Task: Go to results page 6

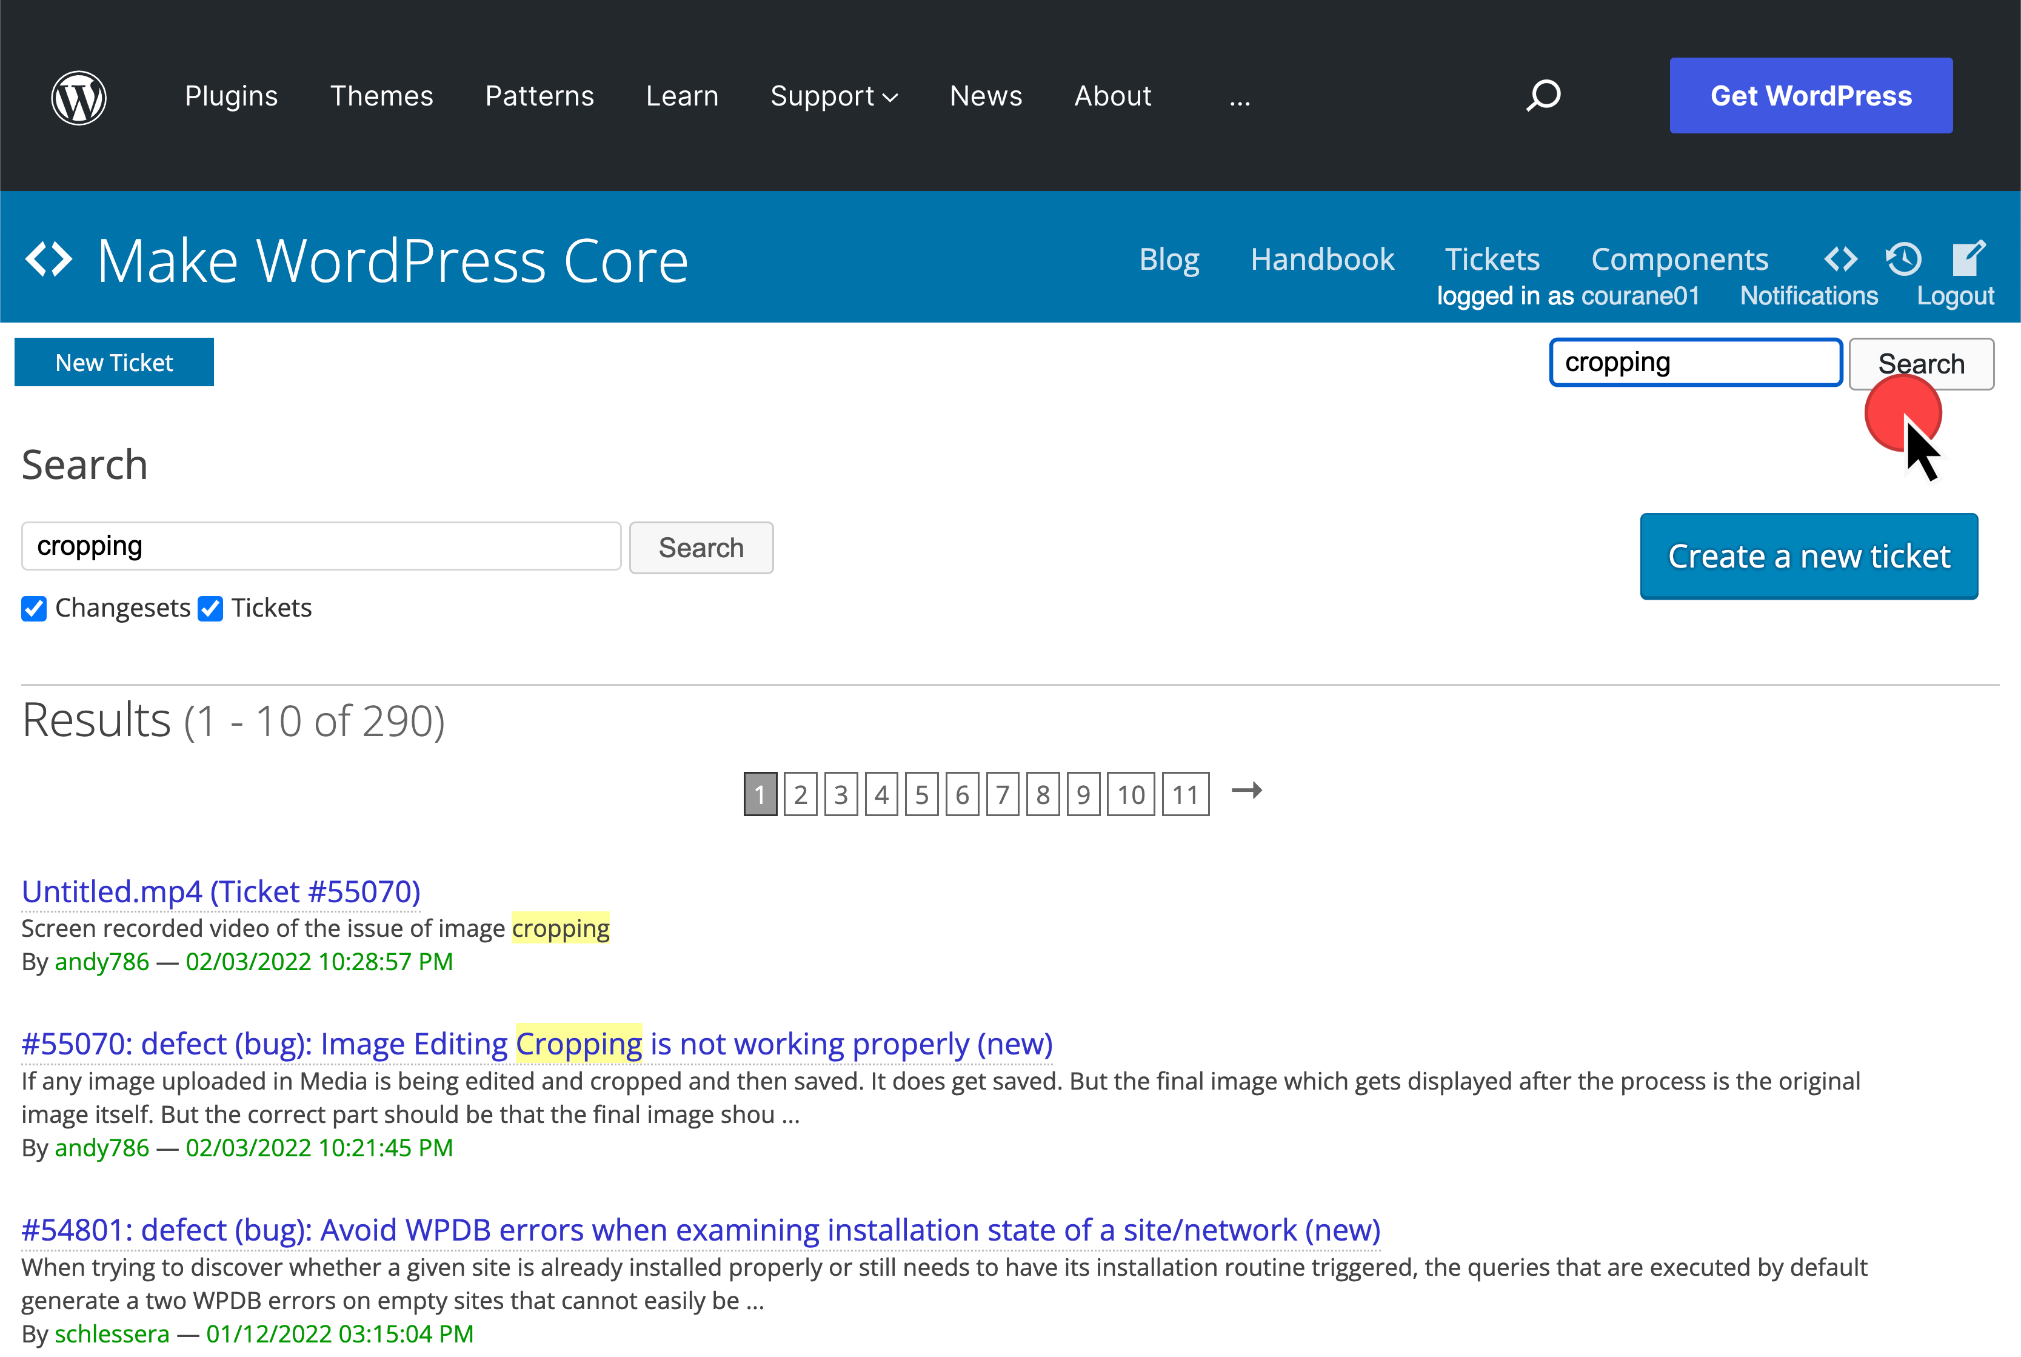Action: (962, 794)
